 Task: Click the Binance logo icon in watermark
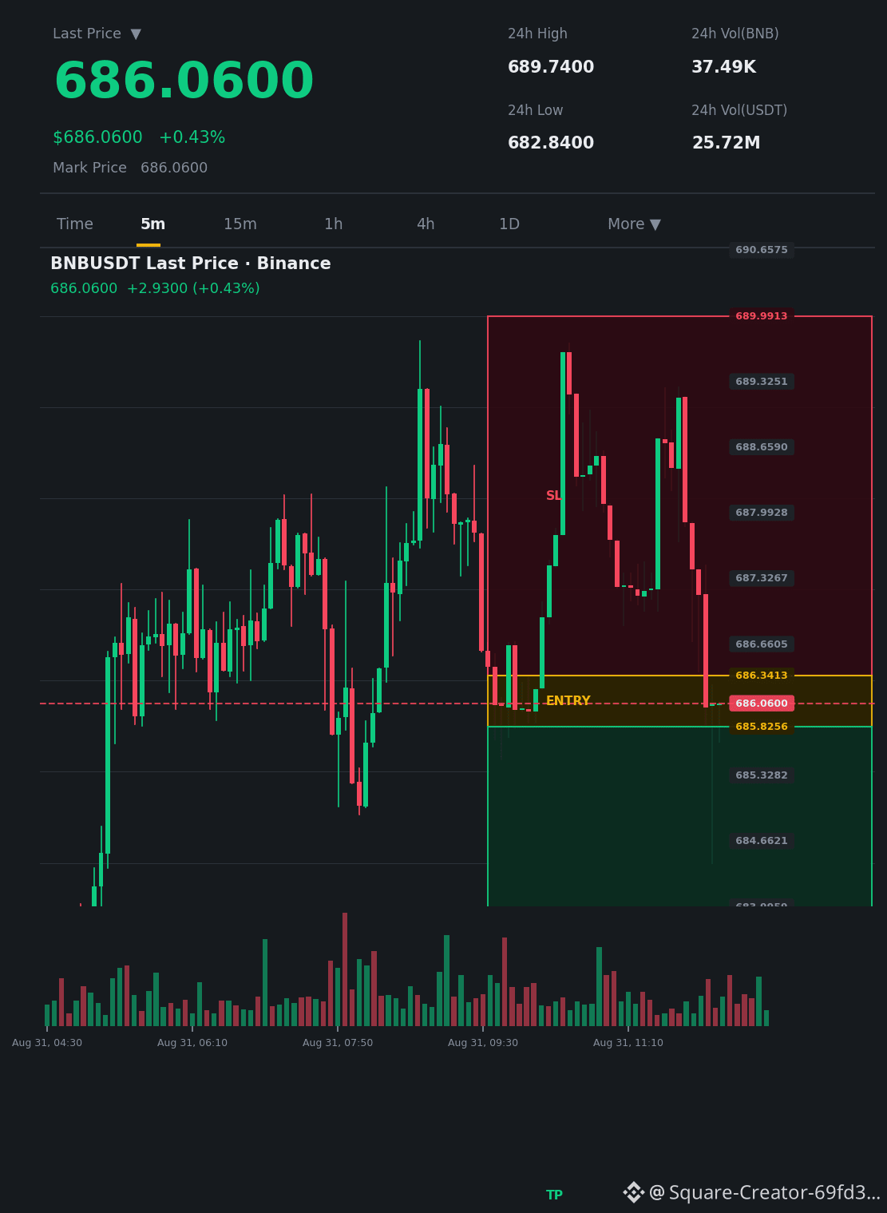pyautogui.click(x=634, y=1192)
